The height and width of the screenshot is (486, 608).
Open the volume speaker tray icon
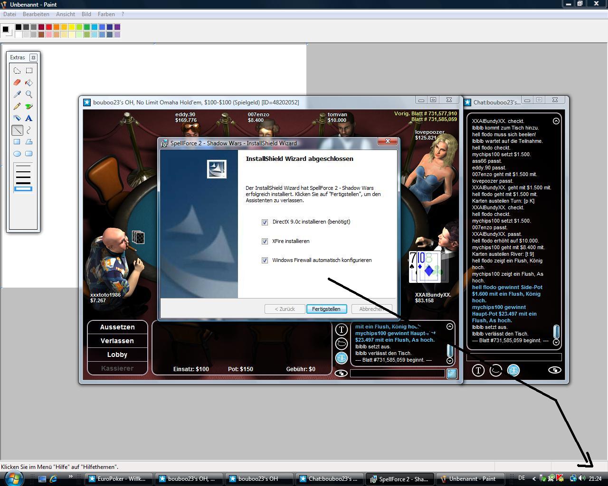(582, 478)
